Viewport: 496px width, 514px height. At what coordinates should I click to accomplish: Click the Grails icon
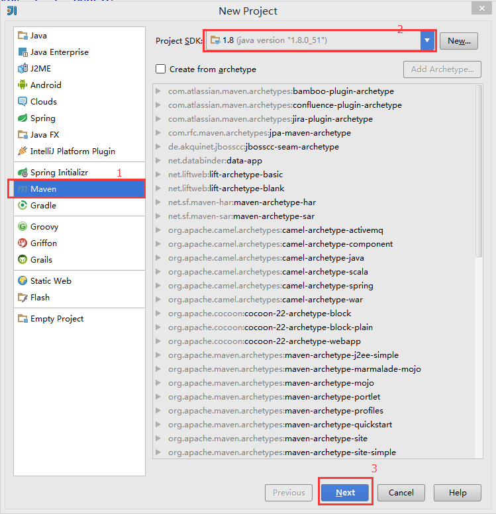[23, 259]
